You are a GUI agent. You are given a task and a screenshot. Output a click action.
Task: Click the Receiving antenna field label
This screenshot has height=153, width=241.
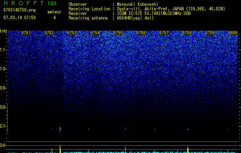tap(88, 18)
